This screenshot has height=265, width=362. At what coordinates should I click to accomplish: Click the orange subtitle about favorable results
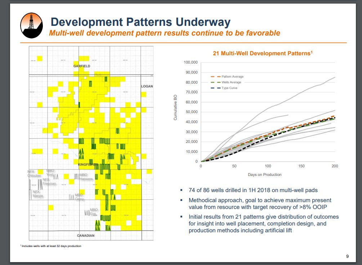(x=164, y=33)
